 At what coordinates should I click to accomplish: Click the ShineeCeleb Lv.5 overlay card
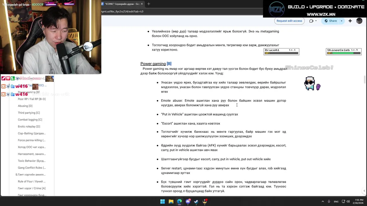coord(343,51)
